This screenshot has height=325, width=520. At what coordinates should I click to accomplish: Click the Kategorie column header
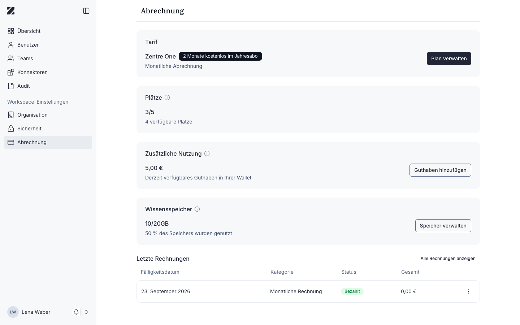282,272
